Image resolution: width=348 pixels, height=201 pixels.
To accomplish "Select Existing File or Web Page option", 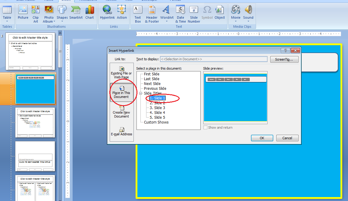I will click(x=121, y=72).
